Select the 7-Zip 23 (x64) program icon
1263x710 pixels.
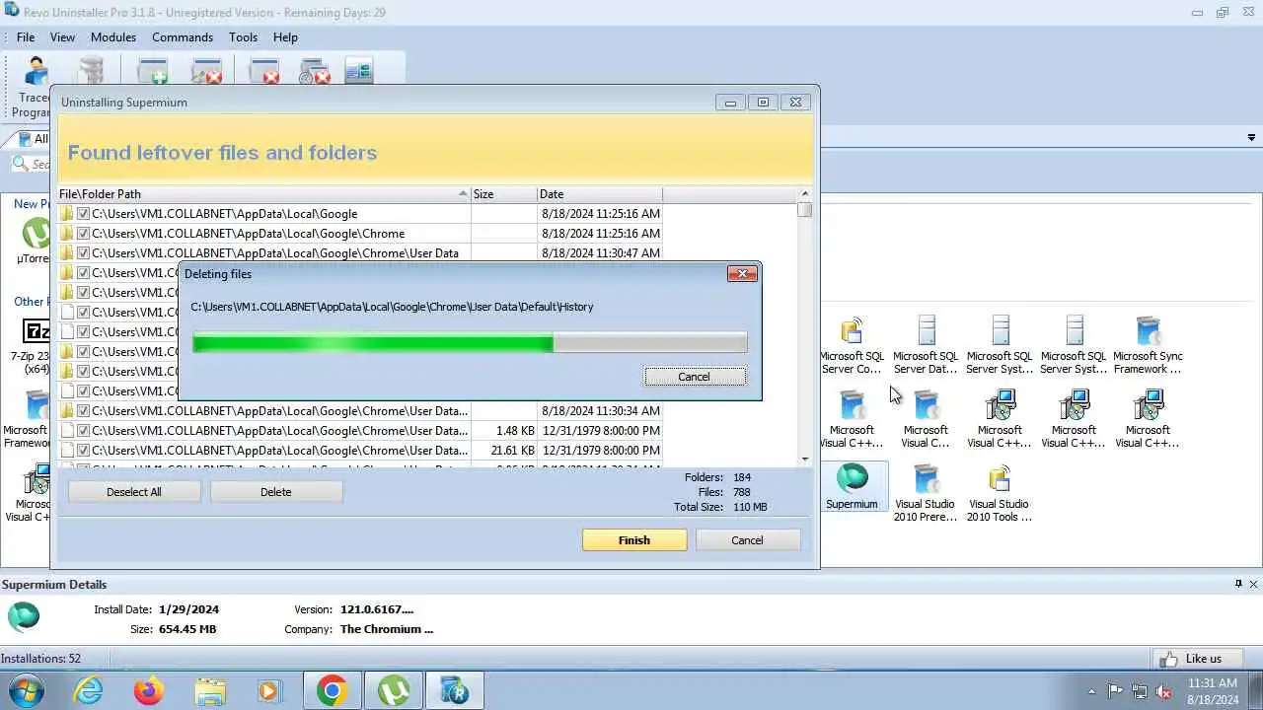(x=36, y=346)
